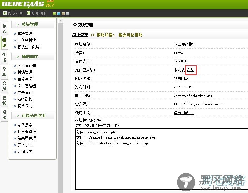Open 插件管理器 menu item
This screenshot has width=248, height=193.
[x=27, y=66]
